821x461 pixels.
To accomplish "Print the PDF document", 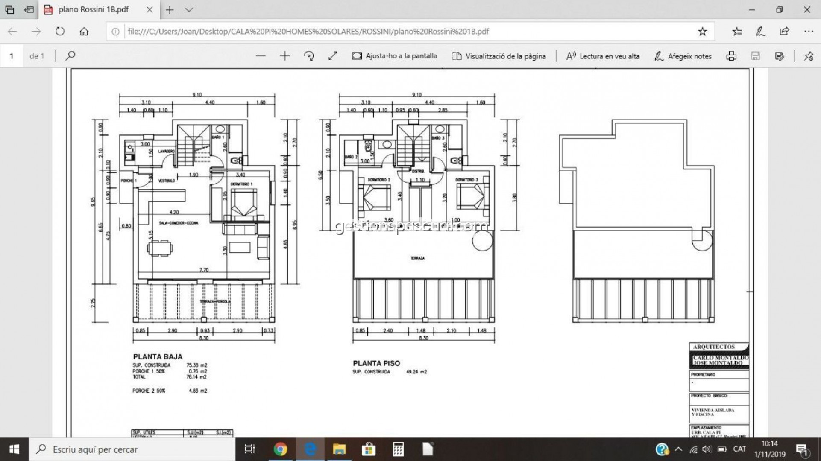I will pos(731,56).
